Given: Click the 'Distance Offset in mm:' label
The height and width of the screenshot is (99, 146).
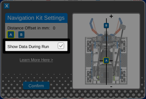Looking at the screenshot, I should tap(29, 28).
